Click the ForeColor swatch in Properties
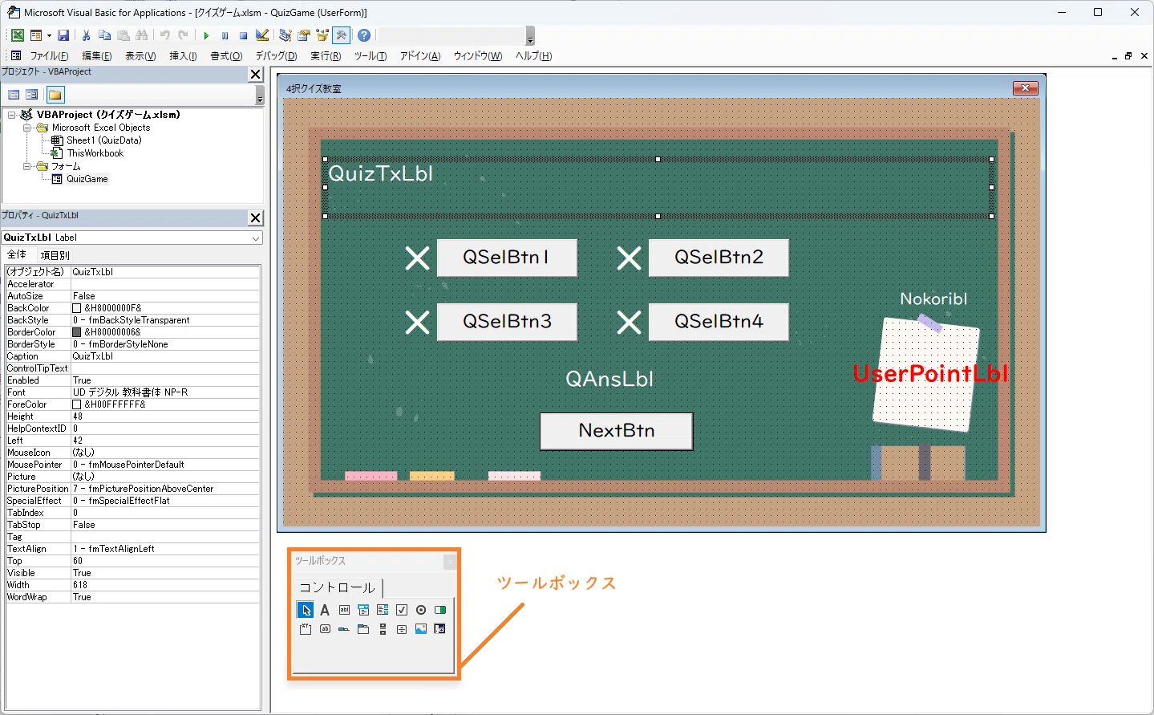Viewport: 1154px width, 715px height. [77, 404]
